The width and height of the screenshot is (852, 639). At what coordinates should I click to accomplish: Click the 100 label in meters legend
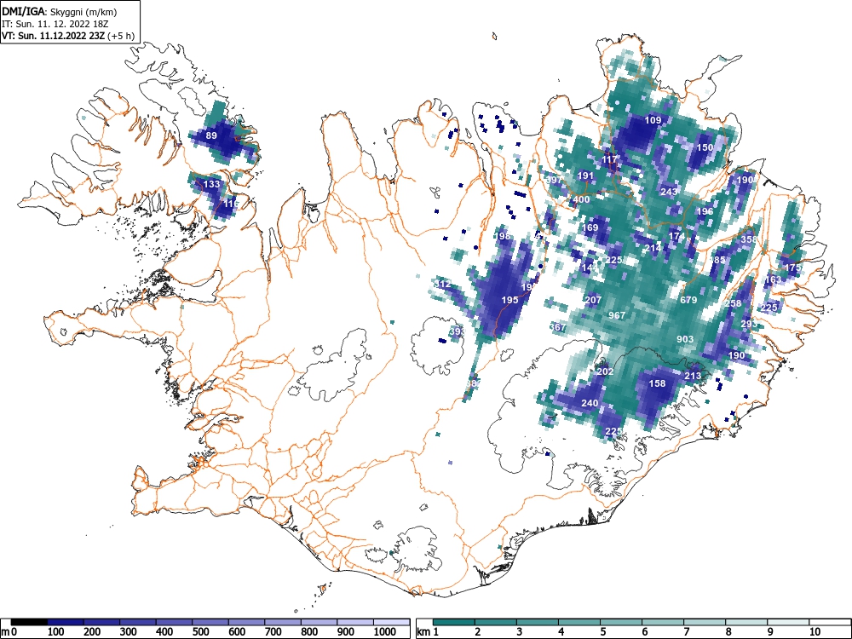56,632
